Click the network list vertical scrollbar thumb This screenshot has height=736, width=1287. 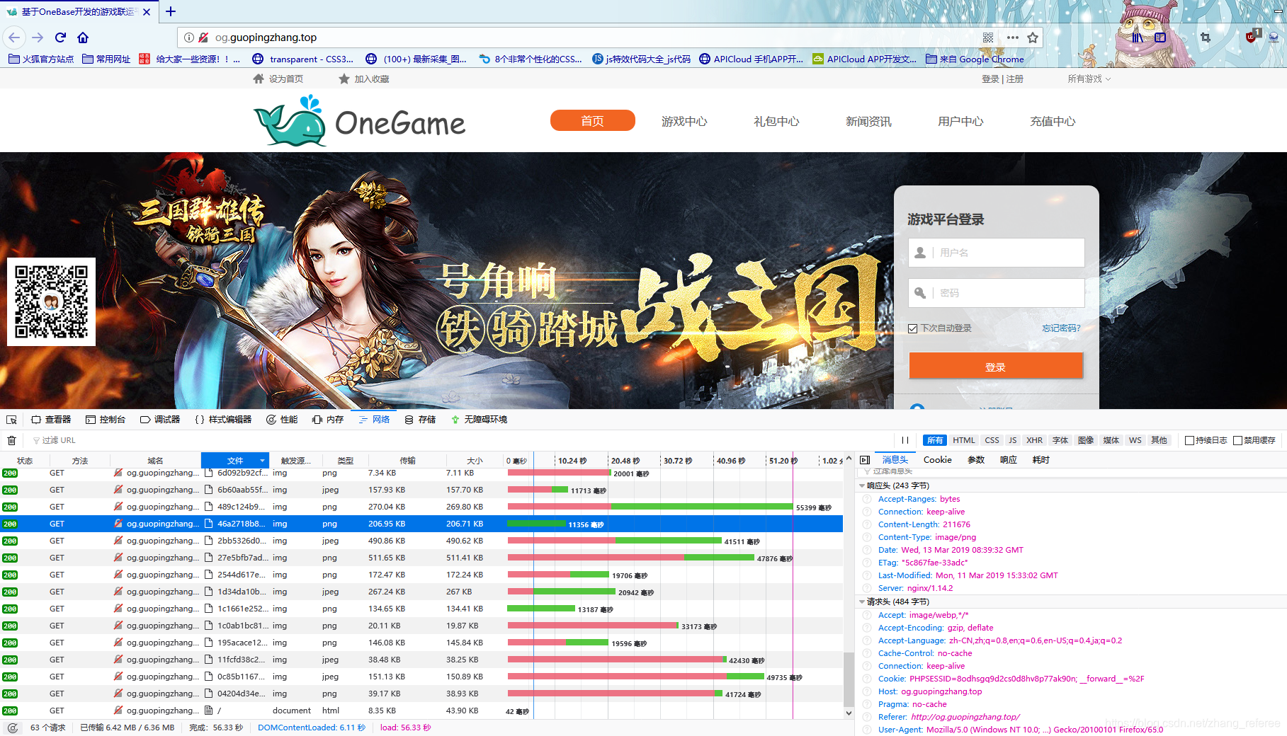(x=849, y=678)
